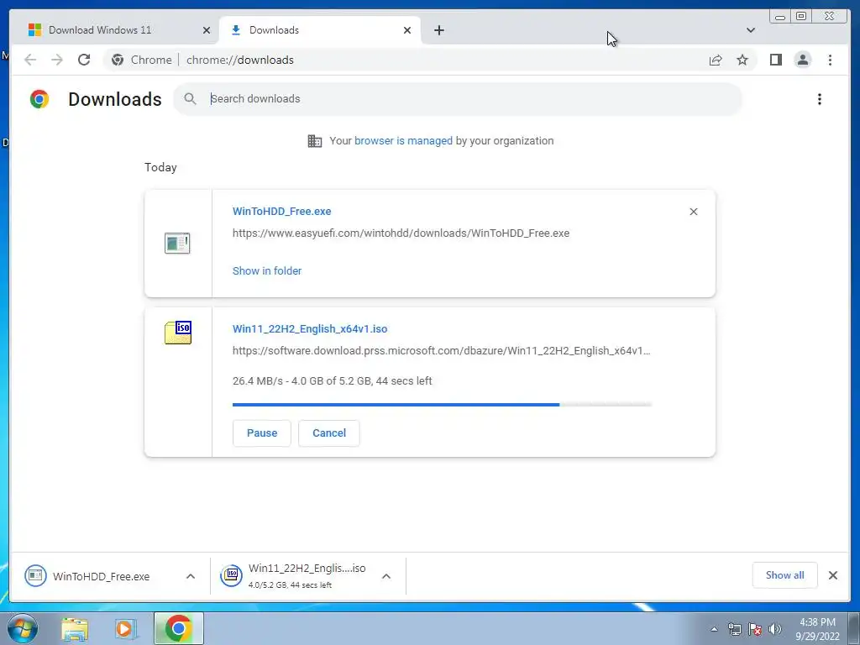860x645 pixels.
Task: Click the software.download.prss.microsoft.com URL text
Action: [442, 351]
